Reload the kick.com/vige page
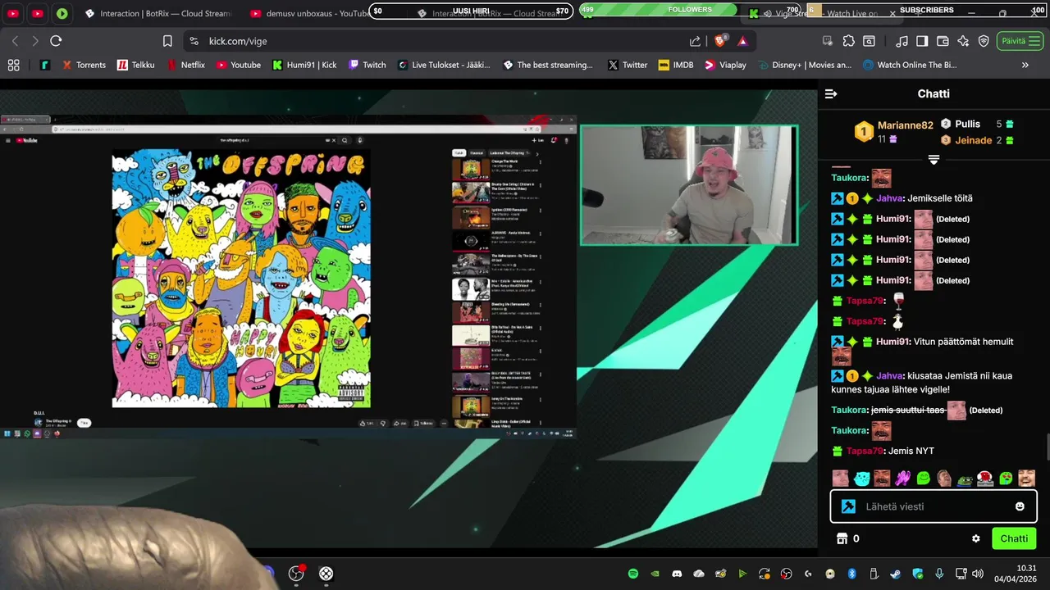The height and width of the screenshot is (590, 1050). [x=56, y=41]
